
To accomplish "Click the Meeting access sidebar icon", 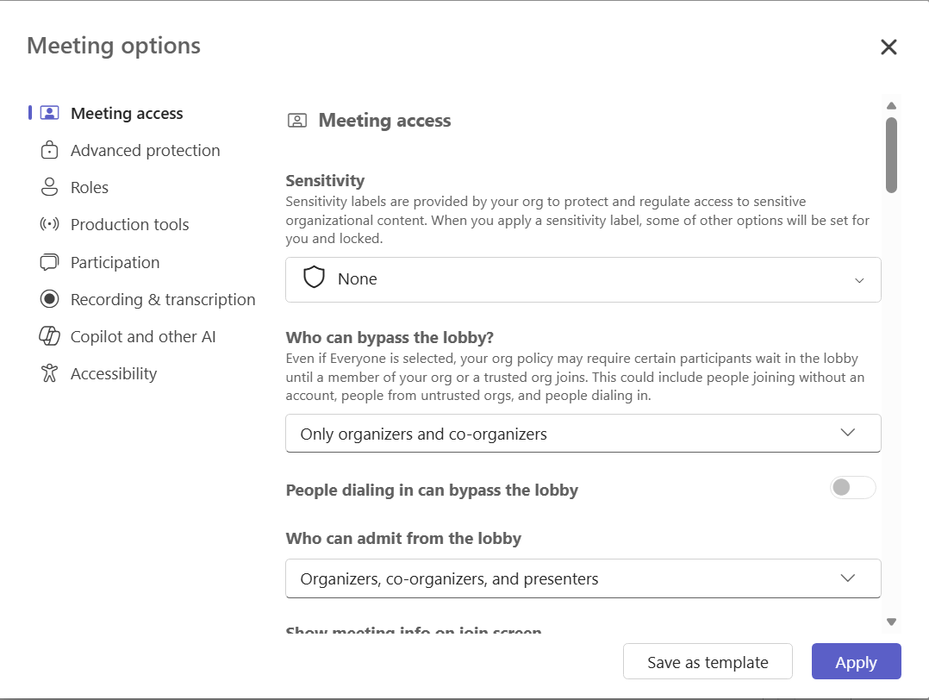I will (50, 113).
